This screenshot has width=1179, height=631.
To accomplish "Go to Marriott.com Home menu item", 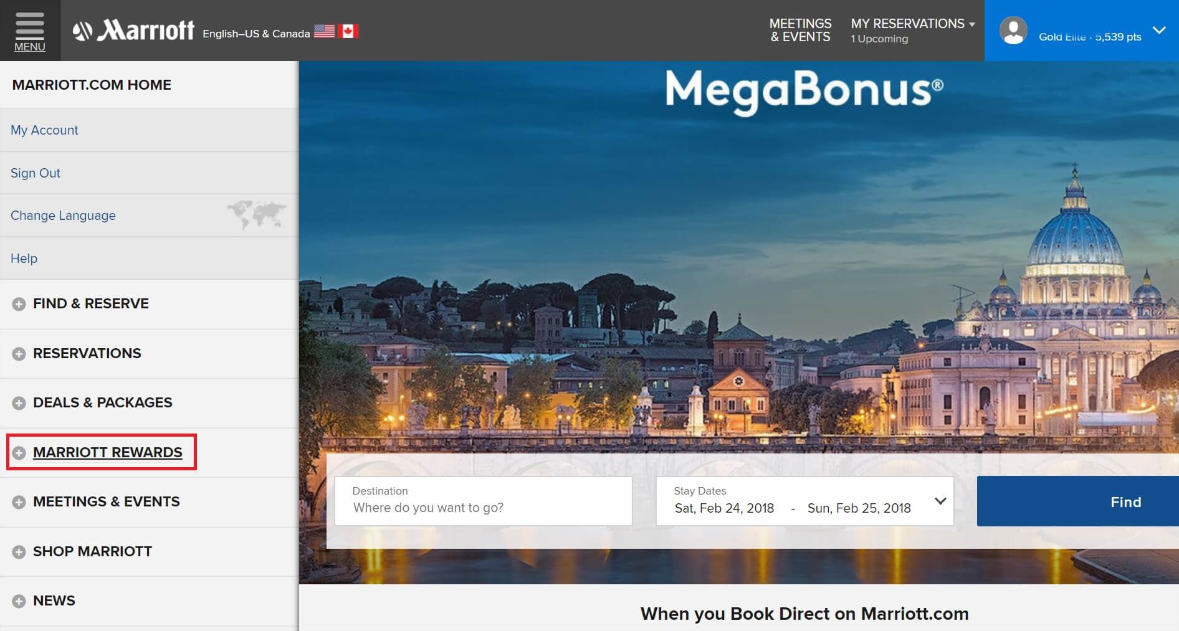I will click(92, 85).
